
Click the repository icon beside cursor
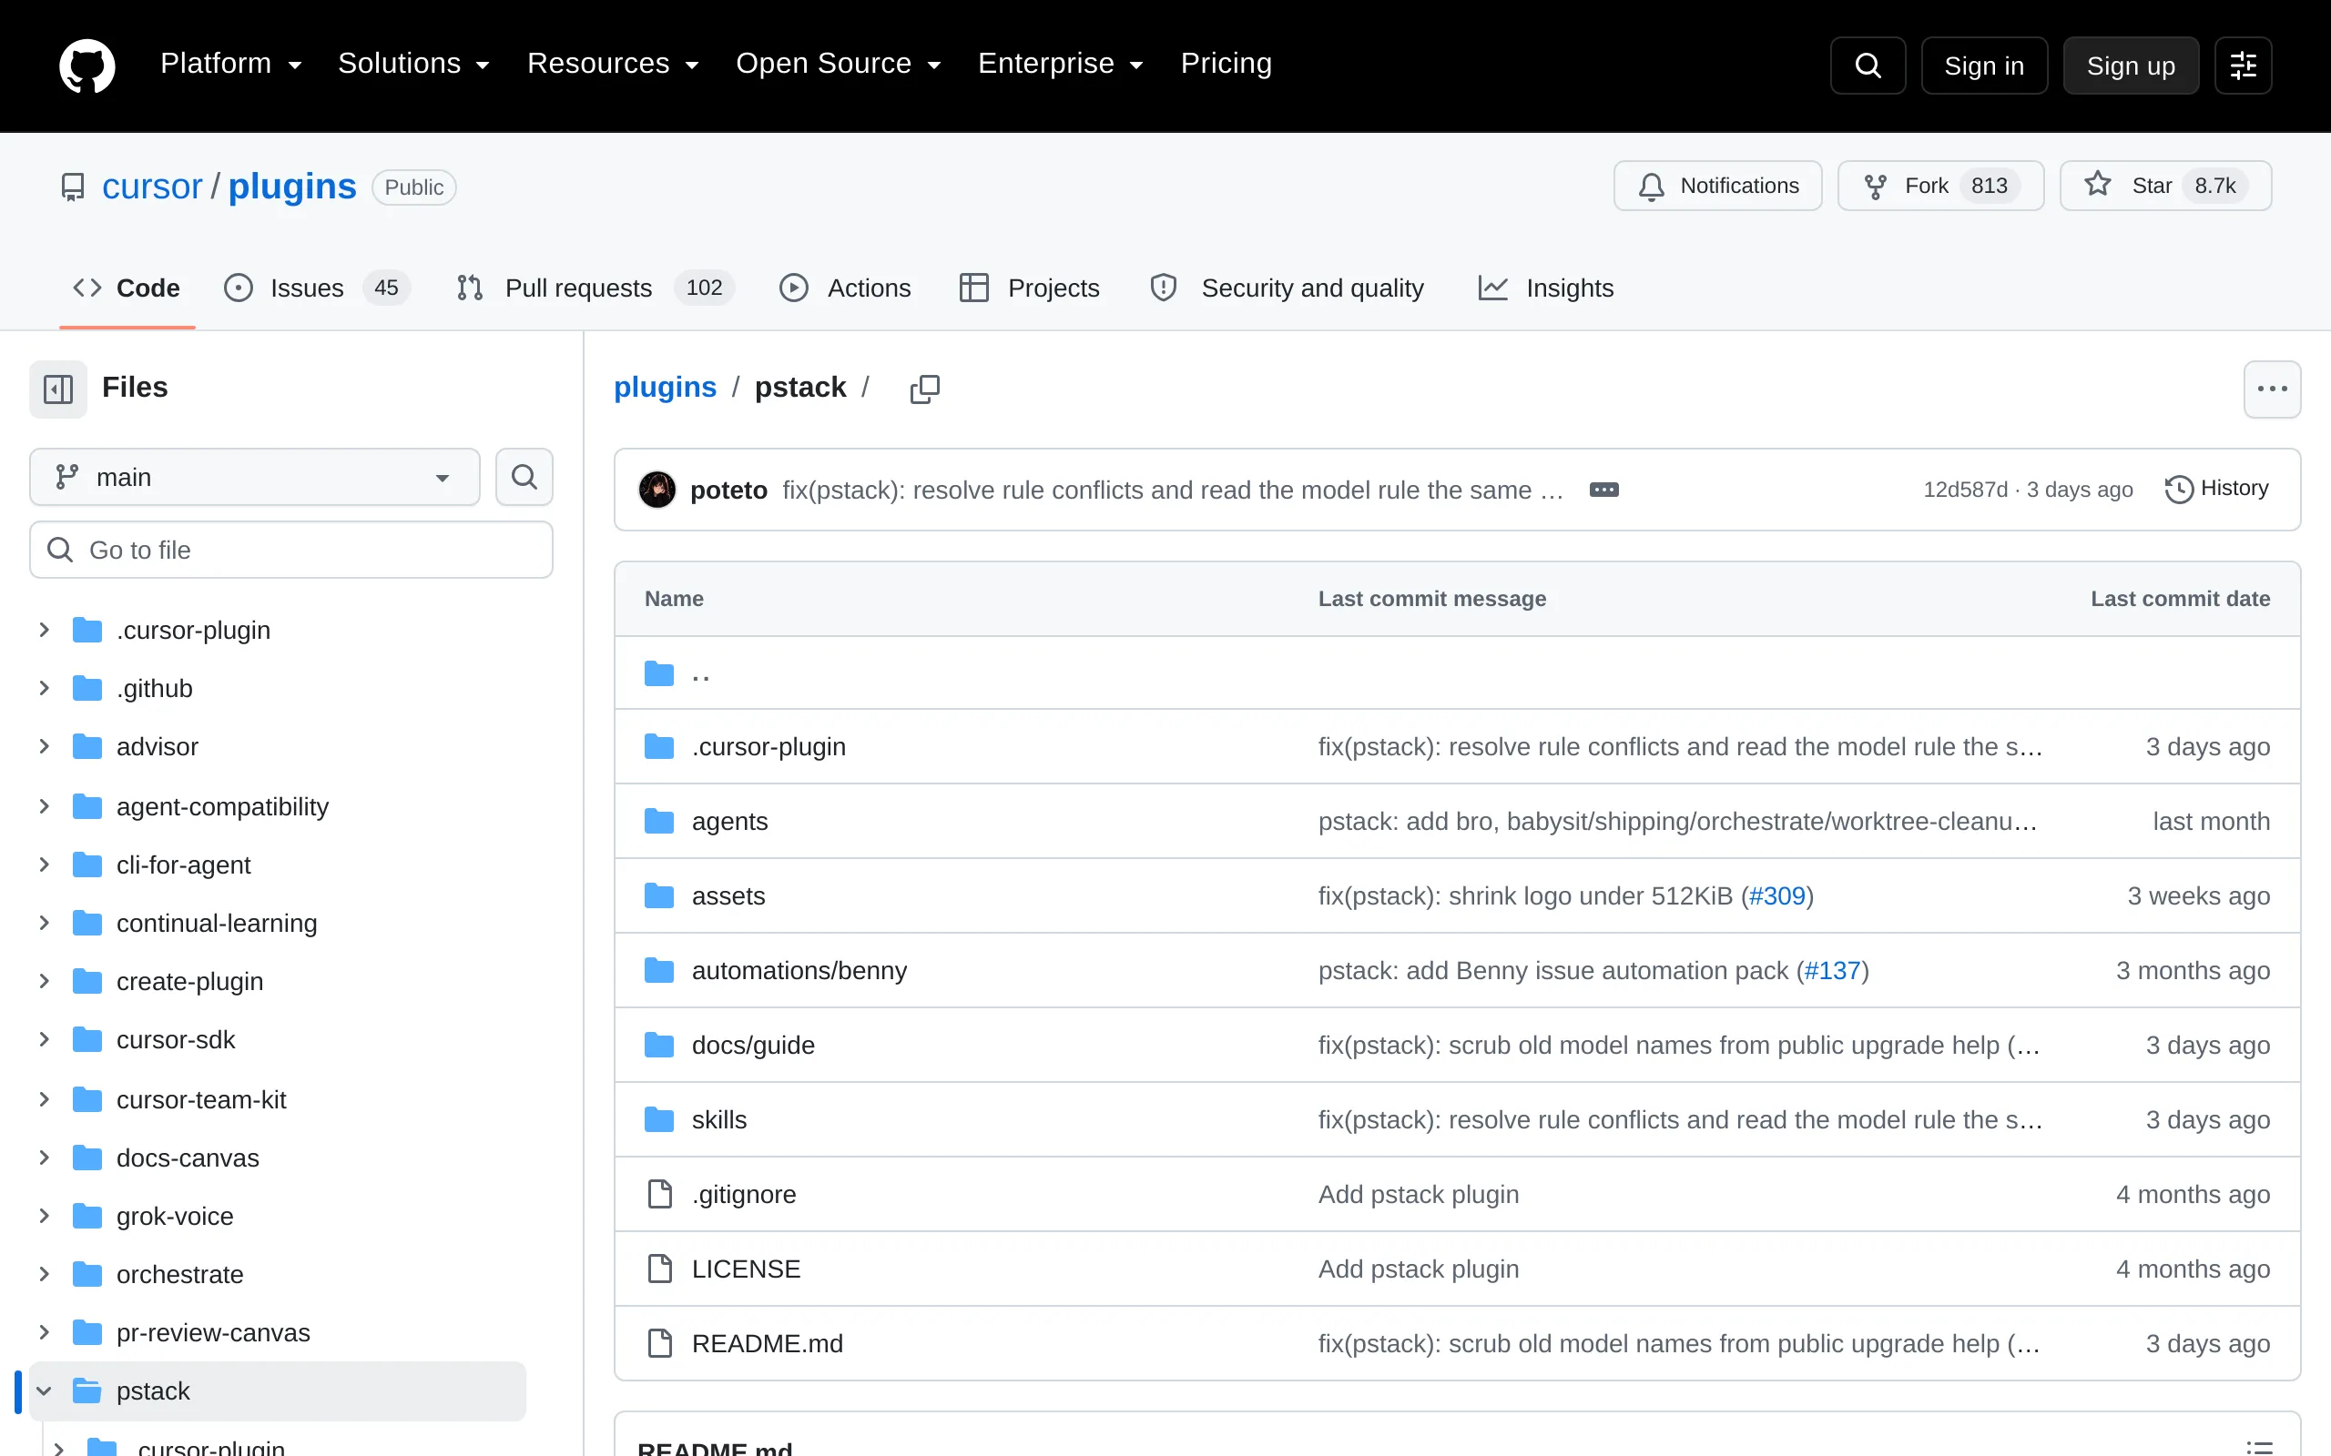click(x=72, y=187)
